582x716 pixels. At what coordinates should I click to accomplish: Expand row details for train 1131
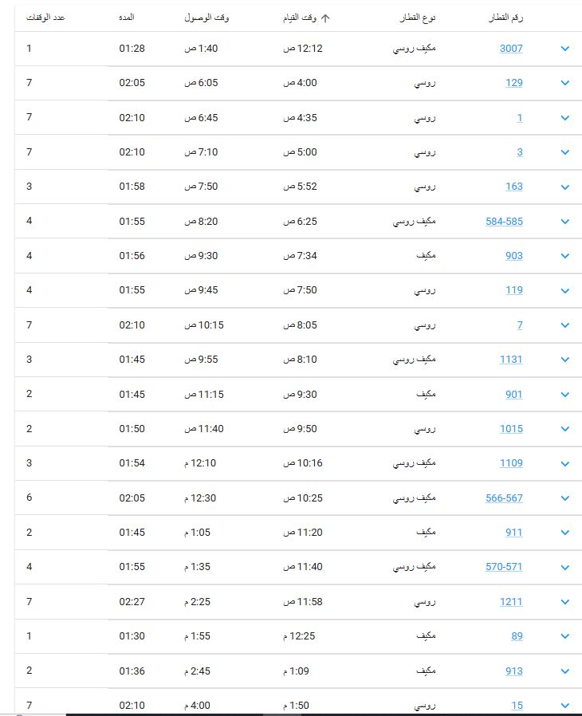click(x=565, y=360)
